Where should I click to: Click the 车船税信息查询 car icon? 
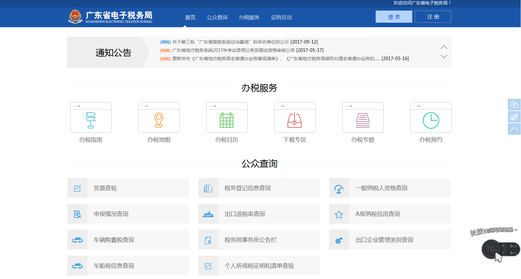point(77,266)
